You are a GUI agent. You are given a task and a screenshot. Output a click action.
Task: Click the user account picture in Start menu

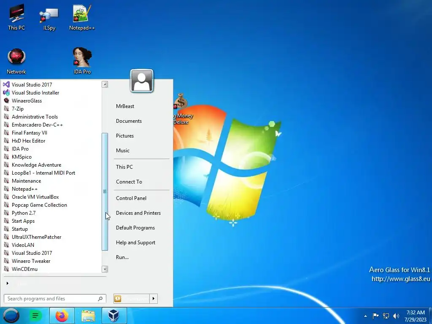click(x=142, y=81)
